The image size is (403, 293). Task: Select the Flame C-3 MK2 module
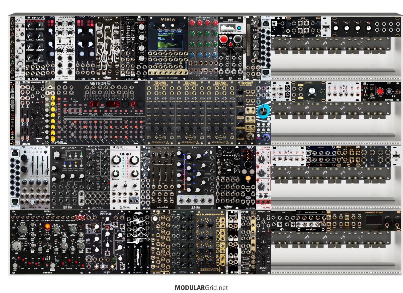[263, 177]
